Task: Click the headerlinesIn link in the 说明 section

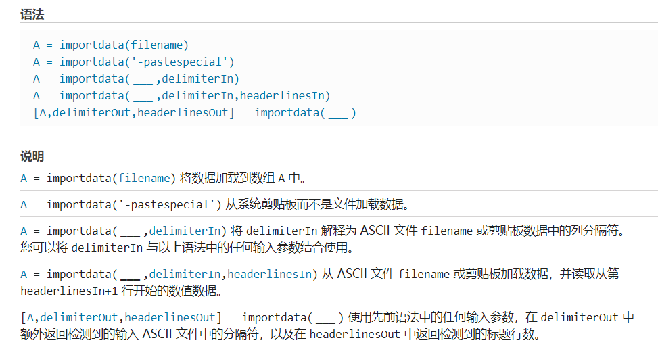Action: [x=269, y=274]
